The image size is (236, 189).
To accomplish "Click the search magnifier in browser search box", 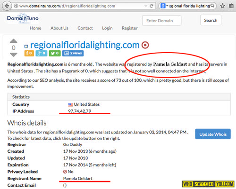I will click(x=212, y=6).
